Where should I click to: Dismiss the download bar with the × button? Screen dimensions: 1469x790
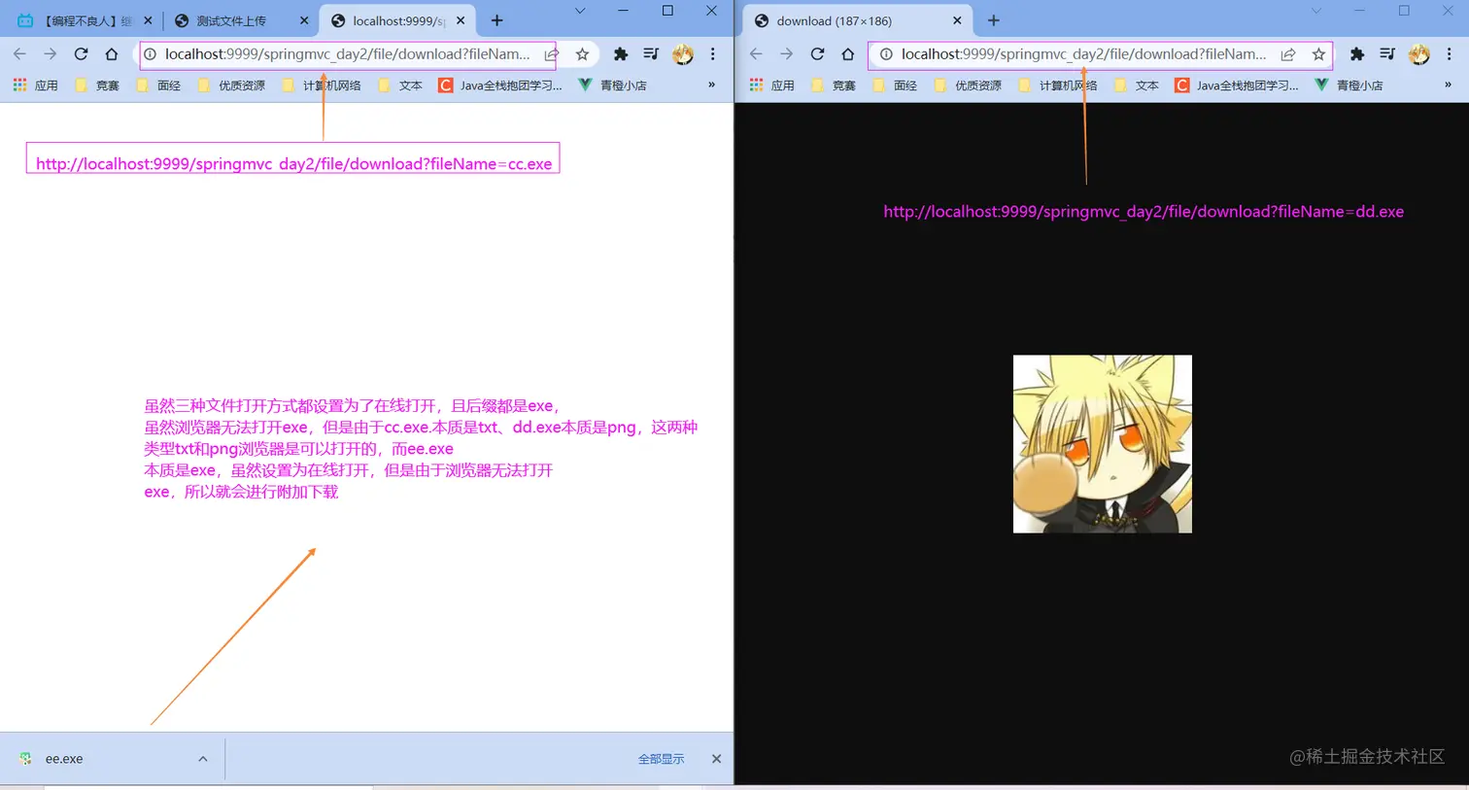pyautogui.click(x=716, y=759)
